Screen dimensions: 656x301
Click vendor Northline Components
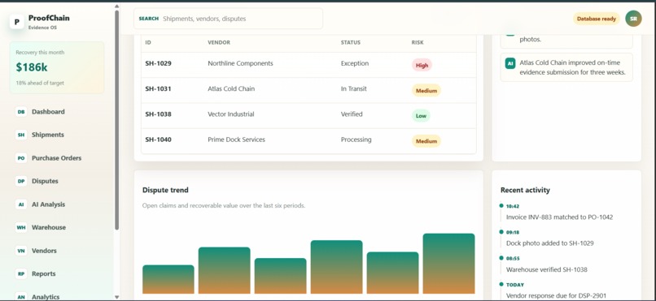[240, 63]
